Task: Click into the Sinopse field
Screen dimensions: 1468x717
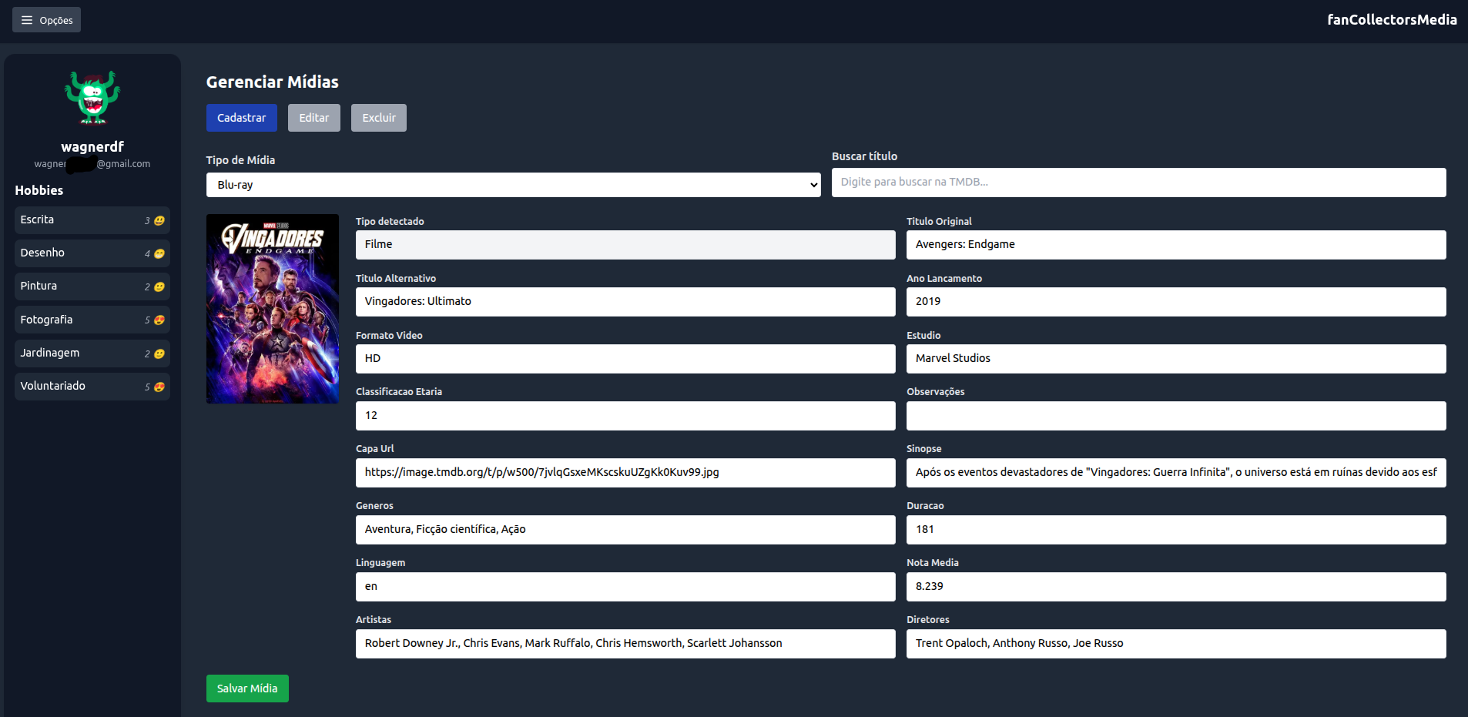Action: (1176, 473)
